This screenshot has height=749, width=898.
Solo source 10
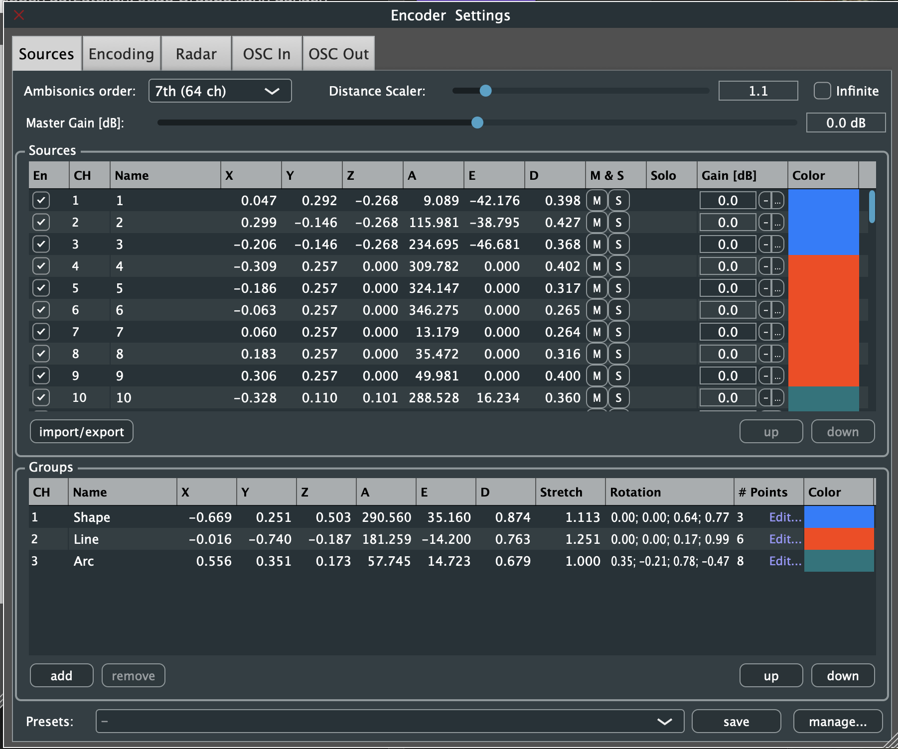[618, 397]
